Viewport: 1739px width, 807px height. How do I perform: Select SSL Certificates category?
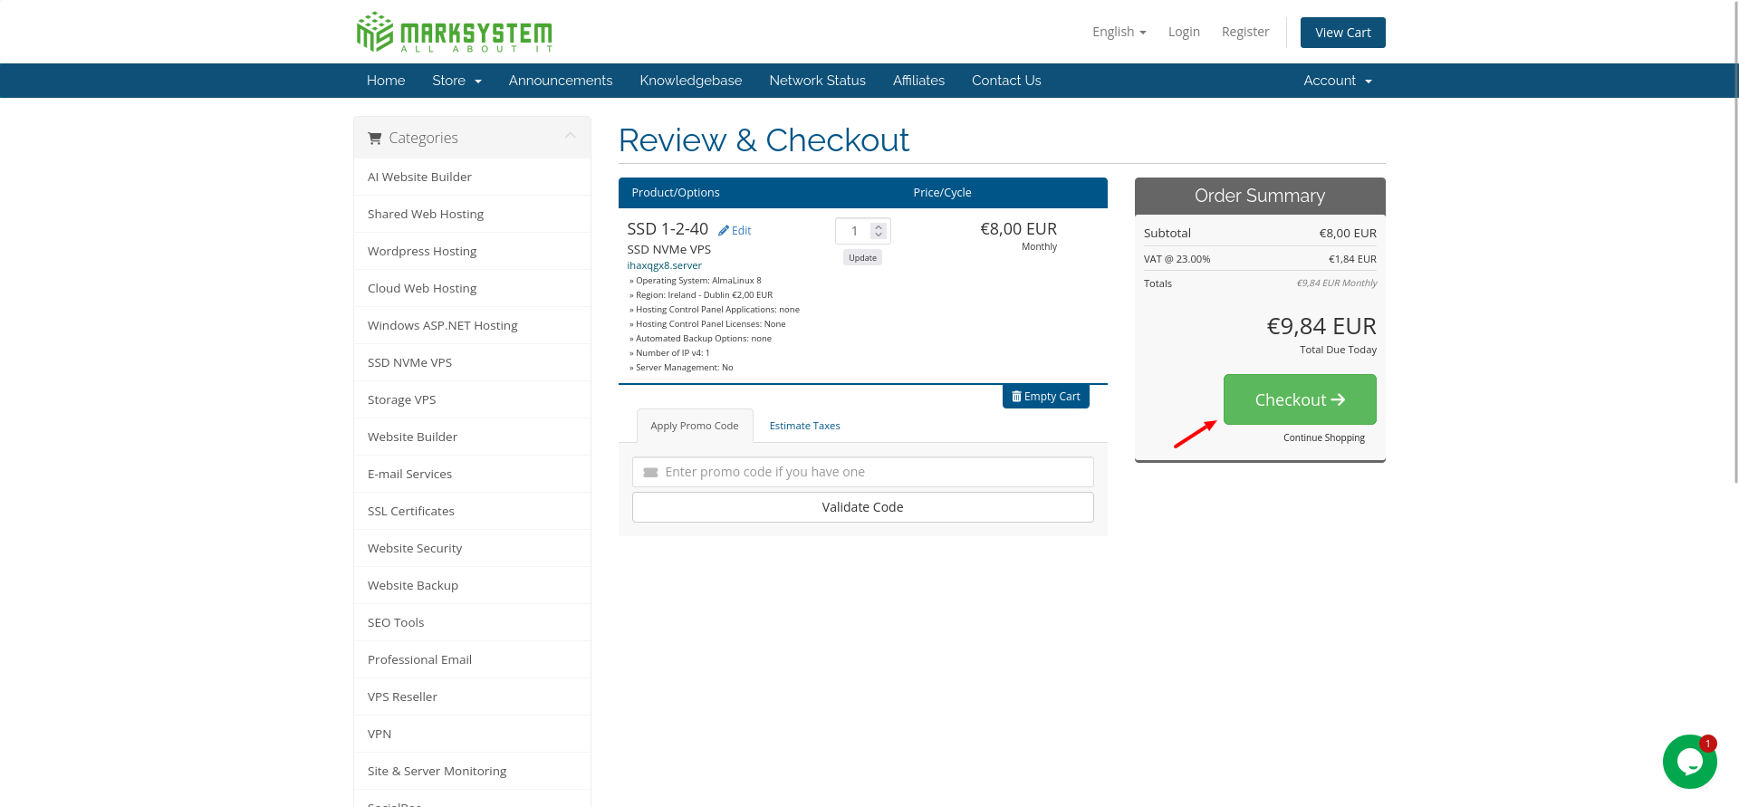tap(472, 511)
